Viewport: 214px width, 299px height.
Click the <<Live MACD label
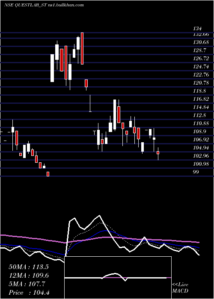pyautogui.click(x=180, y=288)
